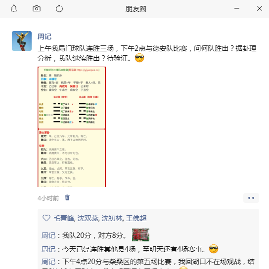
Task: Open the notifications bell icon
Action: tap(14, 8)
